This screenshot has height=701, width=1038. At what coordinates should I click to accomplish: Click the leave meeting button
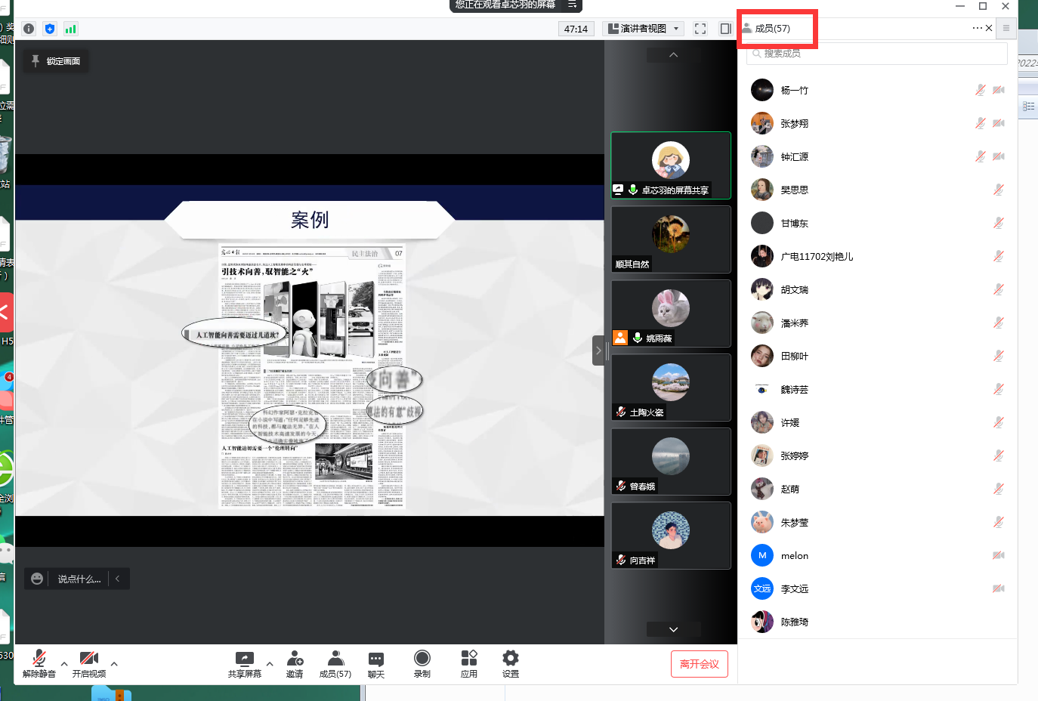(x=699, y=664)
